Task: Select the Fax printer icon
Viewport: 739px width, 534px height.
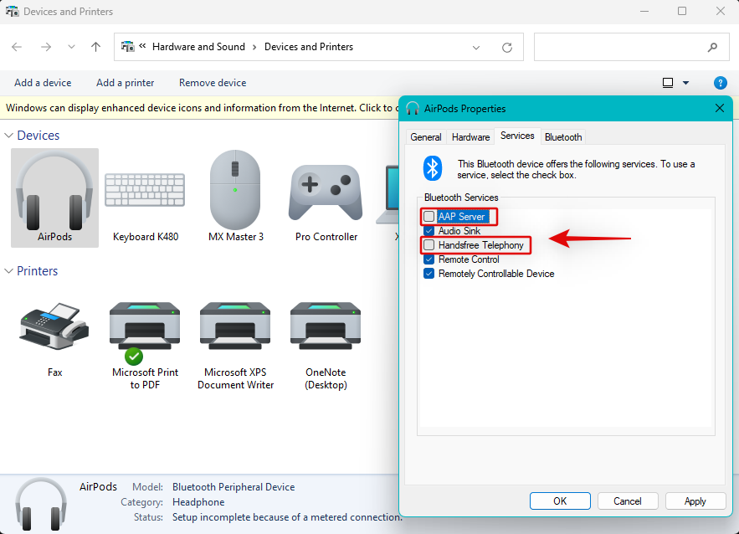Action: point(54,339)
